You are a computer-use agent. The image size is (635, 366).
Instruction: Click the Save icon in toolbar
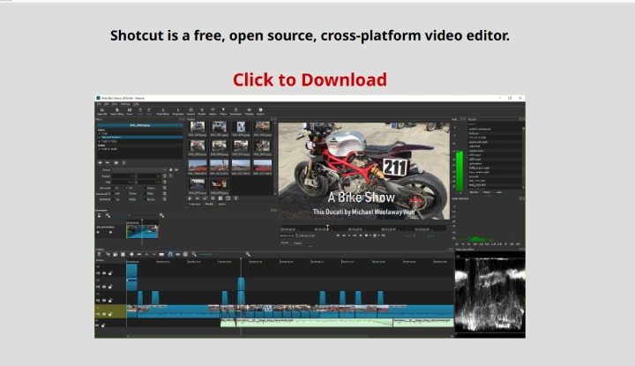(130, 111)
